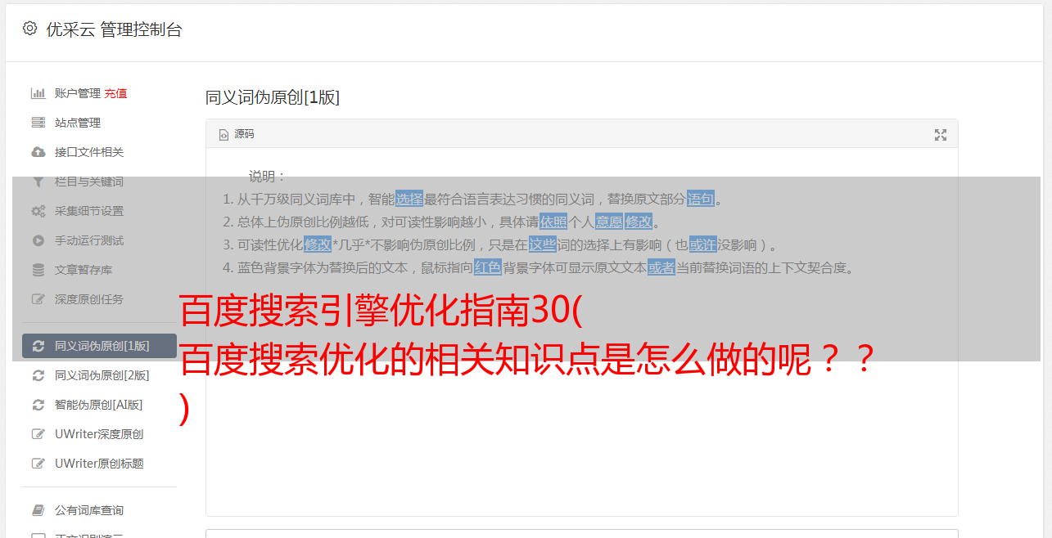Click the play icon next to 手动运行测试
This screenshot has height=538, width=1052.
(38, 240)
